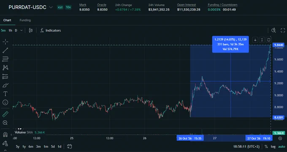The image size is (287, 152).
Task: Click the Oracle price label
Action: (x=102, y=5)
